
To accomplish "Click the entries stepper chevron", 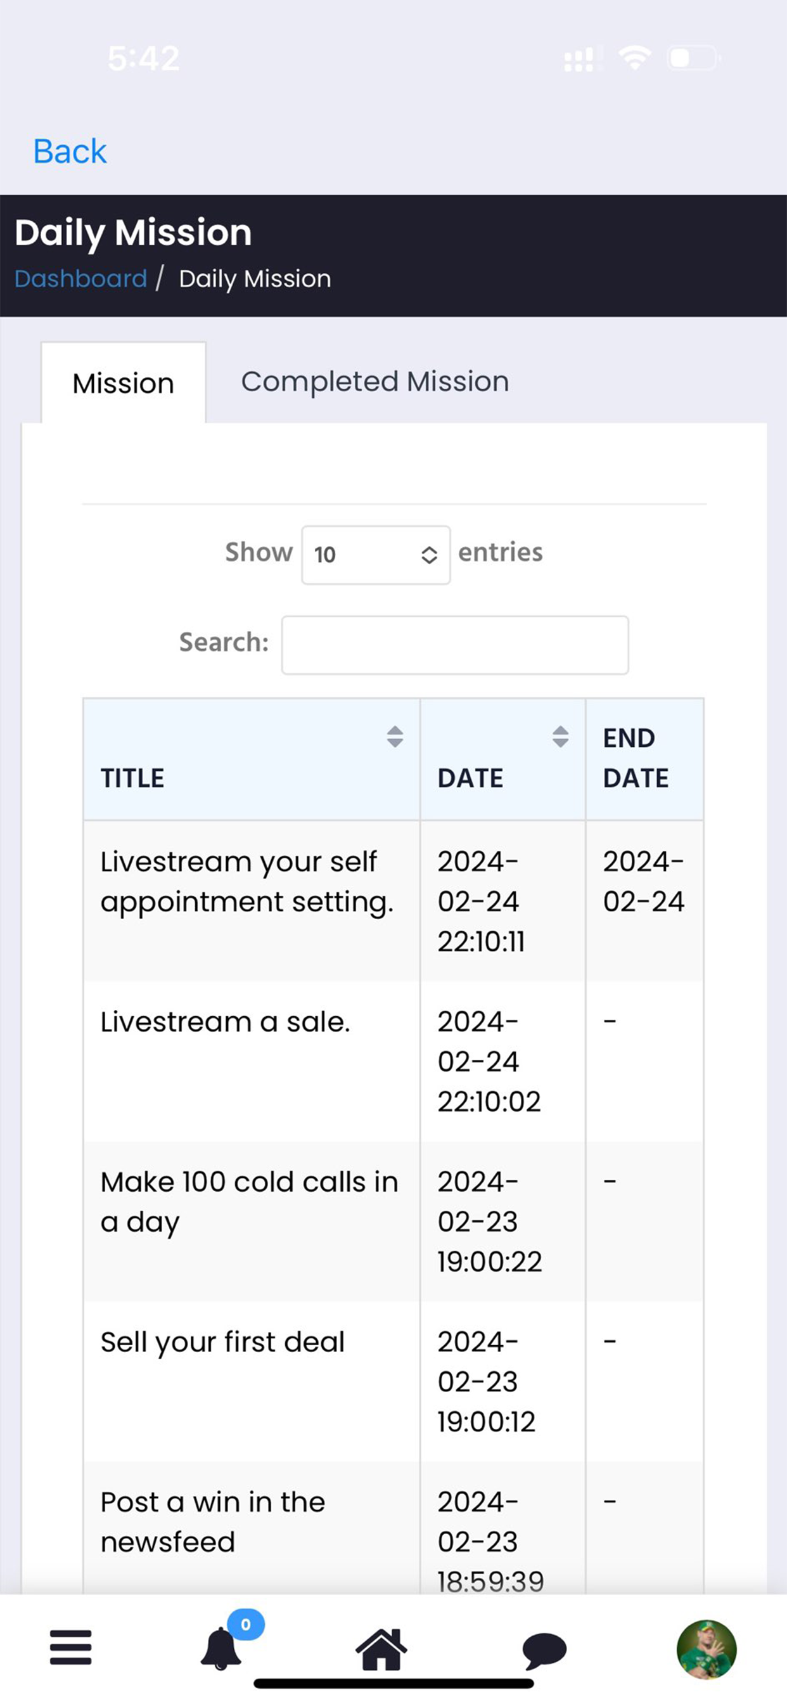I will (x=429, y=555).
